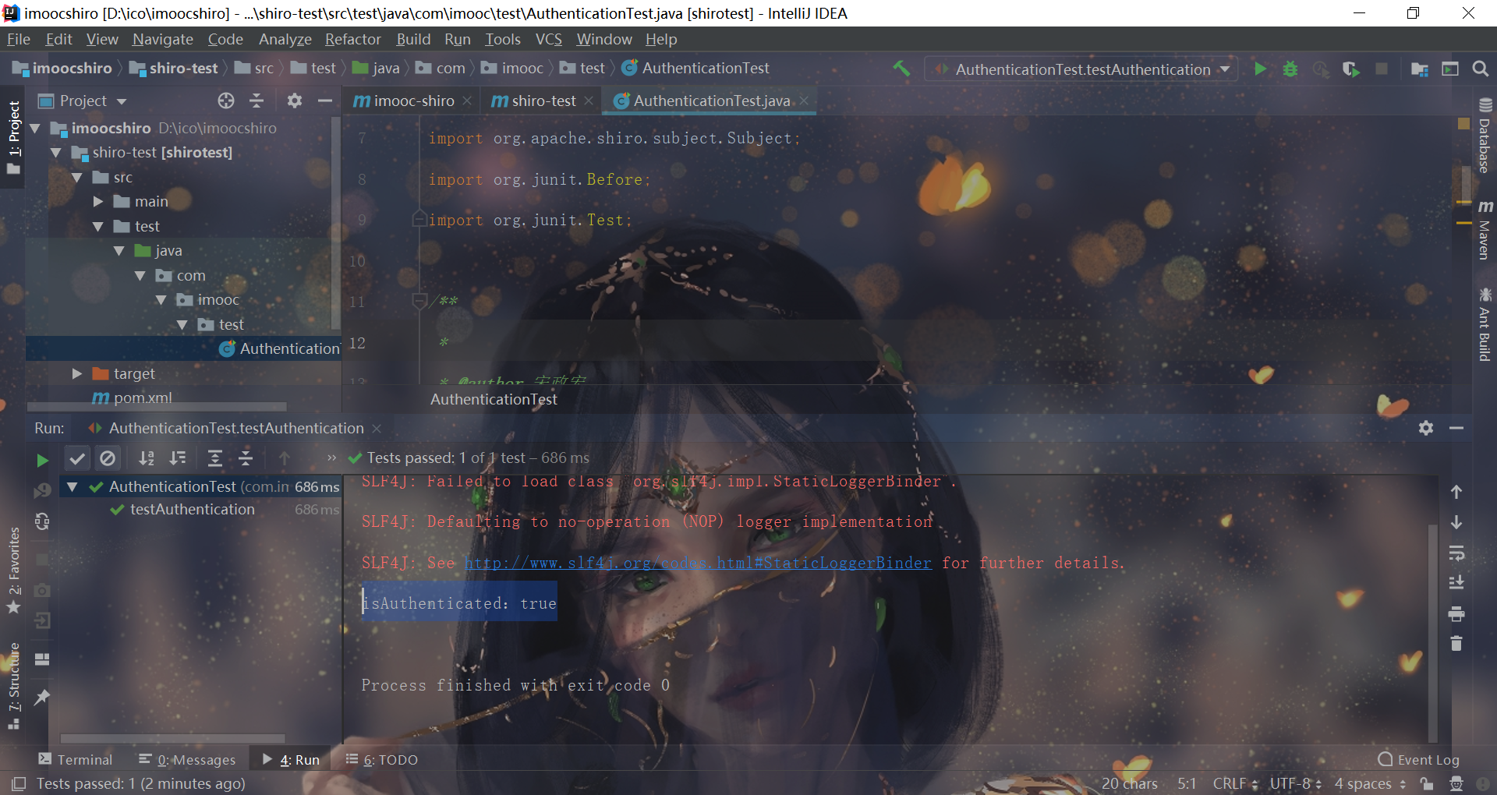Sort test results by duration
1497x795 pixels.
pyautogui.click(x=178, y=458)
